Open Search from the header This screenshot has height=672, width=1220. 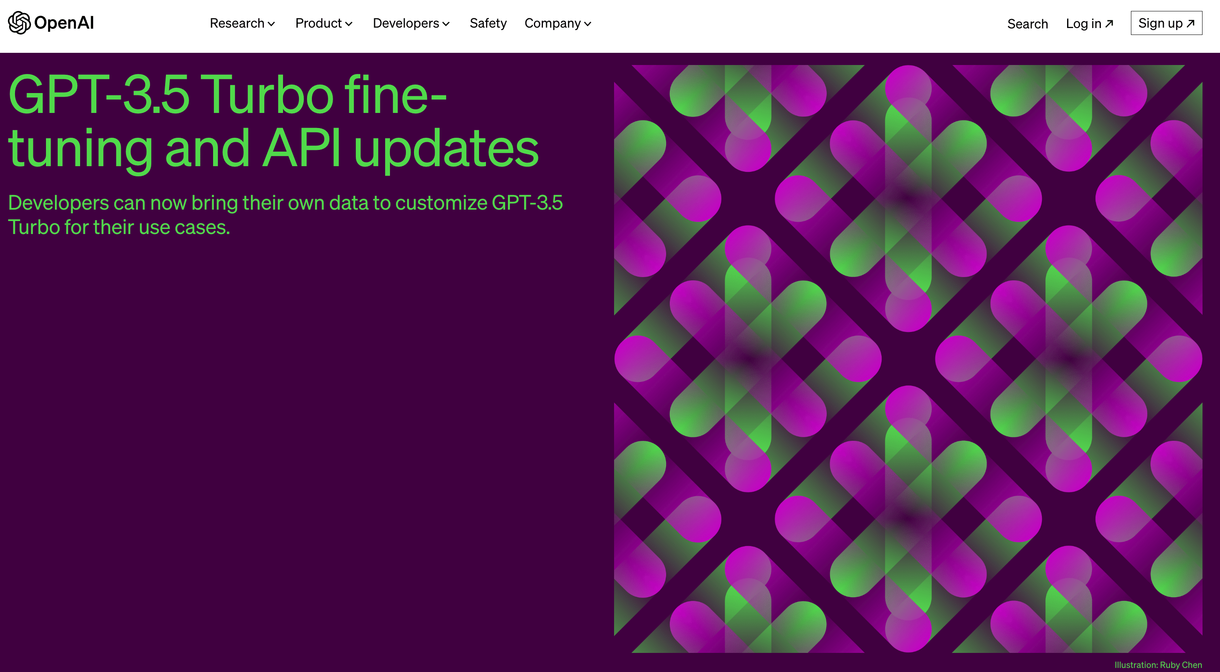1027,24
